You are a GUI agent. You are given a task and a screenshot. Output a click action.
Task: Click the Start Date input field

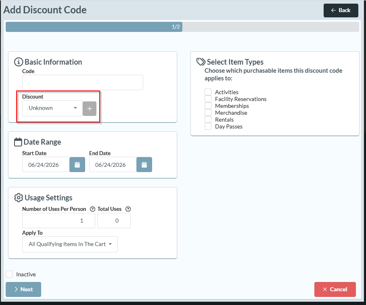pyautogui.click(x=46, y=165)
